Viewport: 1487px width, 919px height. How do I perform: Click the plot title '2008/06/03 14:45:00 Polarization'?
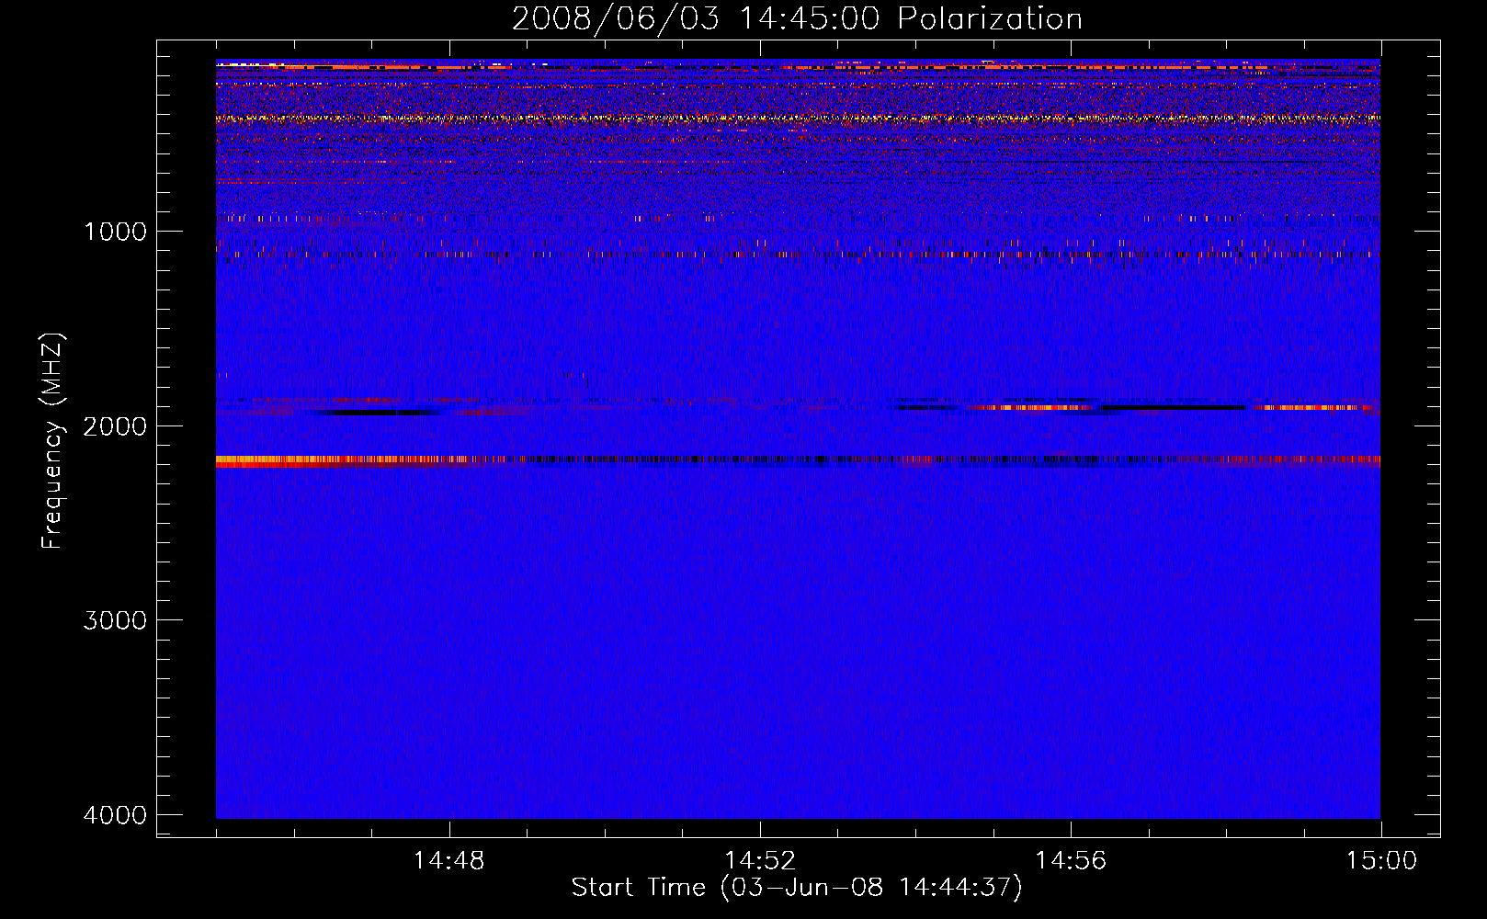[x=797, y=19]
